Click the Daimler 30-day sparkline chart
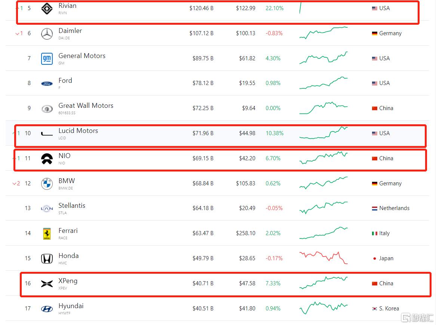Image resolution: width=436 pixels, height=325 pixels. pos(323,33)
